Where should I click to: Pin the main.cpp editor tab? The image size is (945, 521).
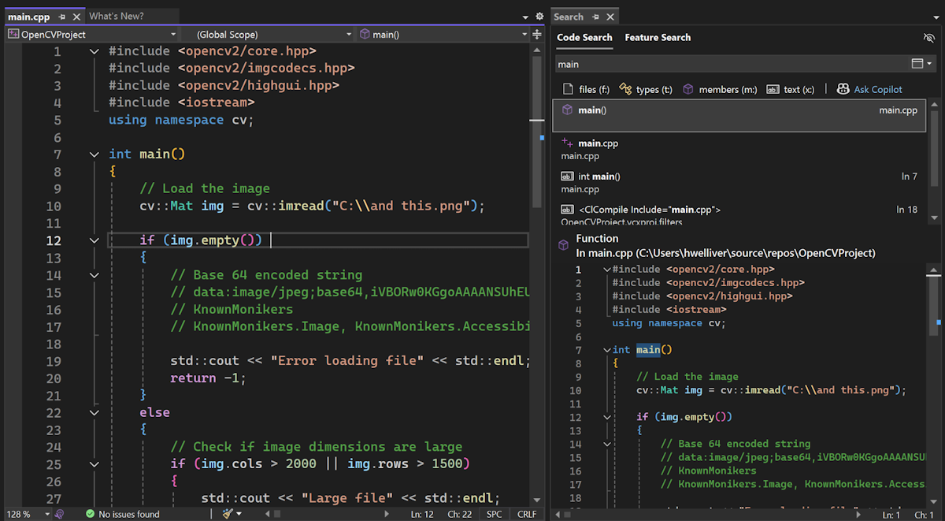click(62, 17)
